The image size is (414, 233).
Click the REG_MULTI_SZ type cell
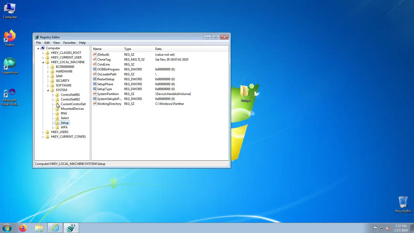[134, 60]
